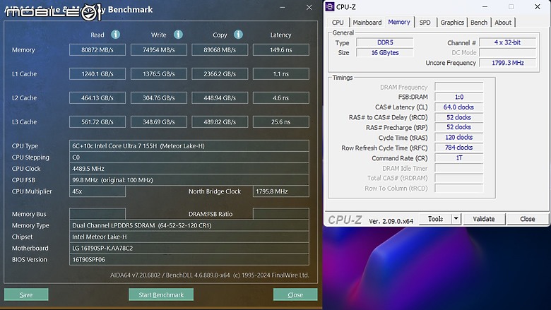Screen dimensions: 551x310
Task: Click the CPU-Z app icon in title bar
Action: (x=330, y=6)
